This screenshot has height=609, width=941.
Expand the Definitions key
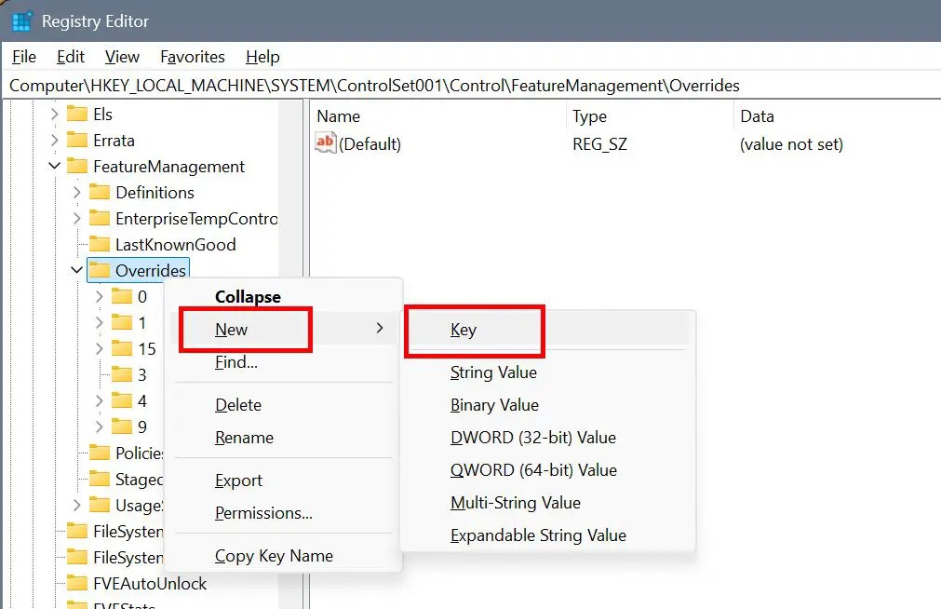click(77, 192)
